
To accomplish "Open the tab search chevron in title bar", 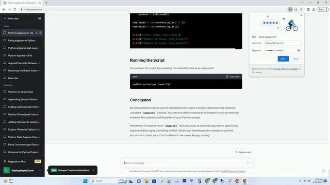I will coord(302,3).
